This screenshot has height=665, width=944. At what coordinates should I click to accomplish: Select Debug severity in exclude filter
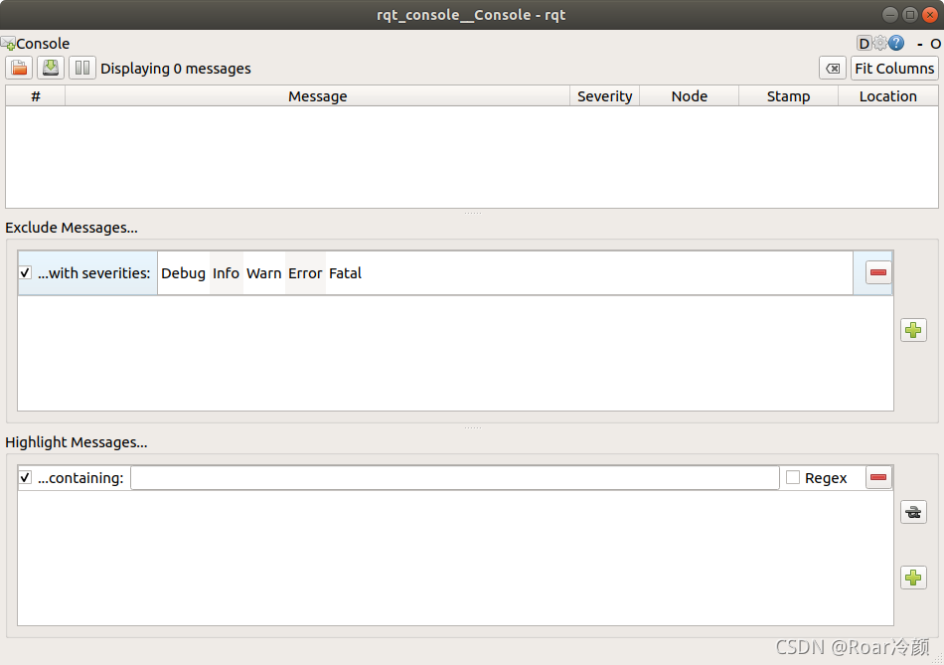pyautogui.click(x=183, y=273)
